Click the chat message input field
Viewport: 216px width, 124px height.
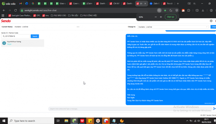tap(130, 109)
